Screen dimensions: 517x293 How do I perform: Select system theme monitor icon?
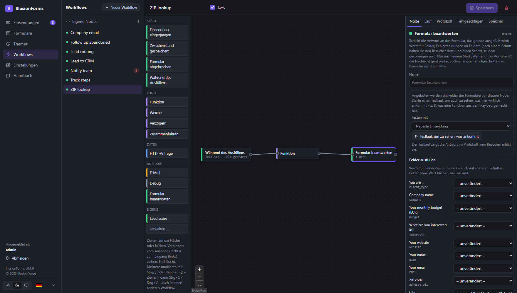(x=26, y=285)
